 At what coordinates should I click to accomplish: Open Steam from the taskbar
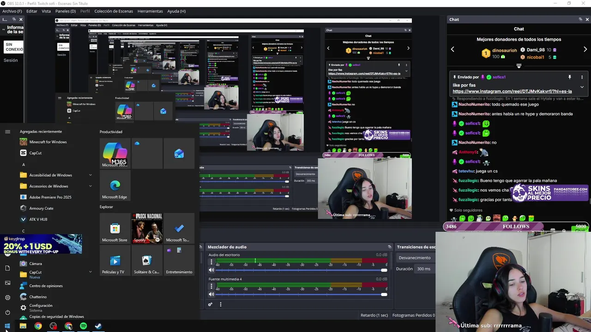click(98, 326)
